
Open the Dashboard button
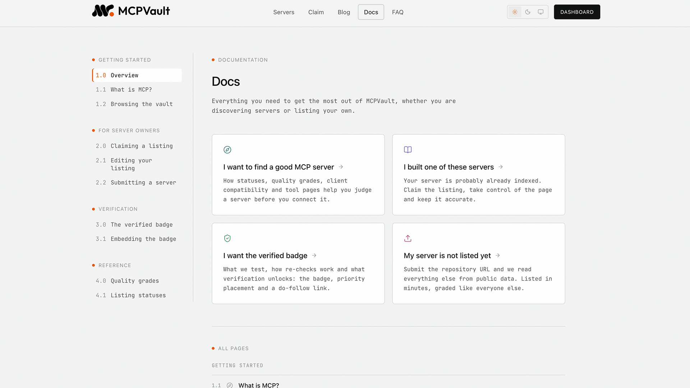click(577, 12)
